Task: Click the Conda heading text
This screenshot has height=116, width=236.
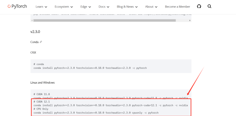Action: tap(34, 42)
